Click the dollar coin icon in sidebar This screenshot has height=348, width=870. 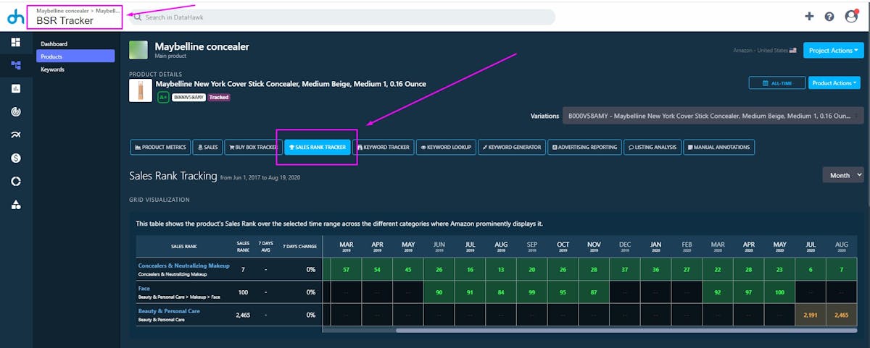click(15, 158)
